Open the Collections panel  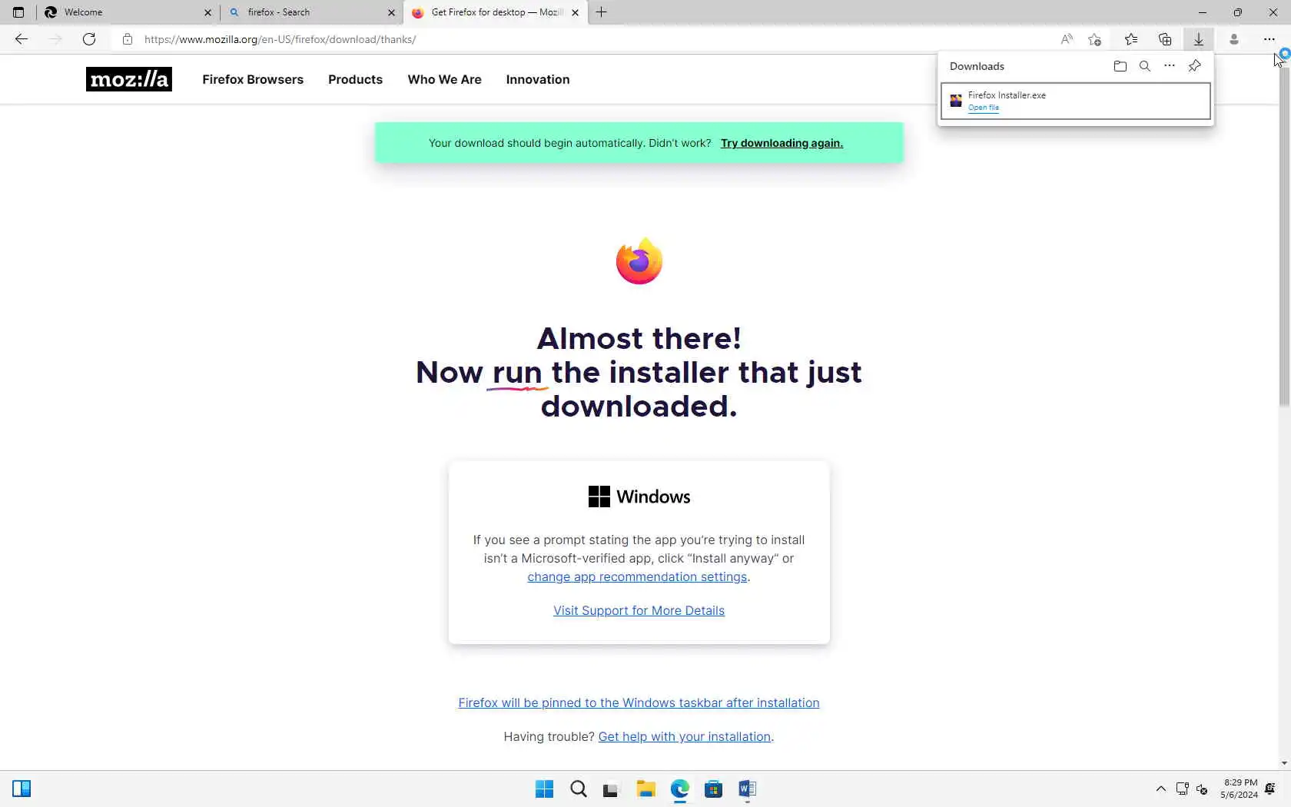(1165, 39)
